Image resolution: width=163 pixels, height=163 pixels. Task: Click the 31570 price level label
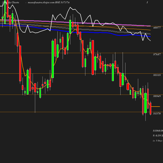[157, 113]
